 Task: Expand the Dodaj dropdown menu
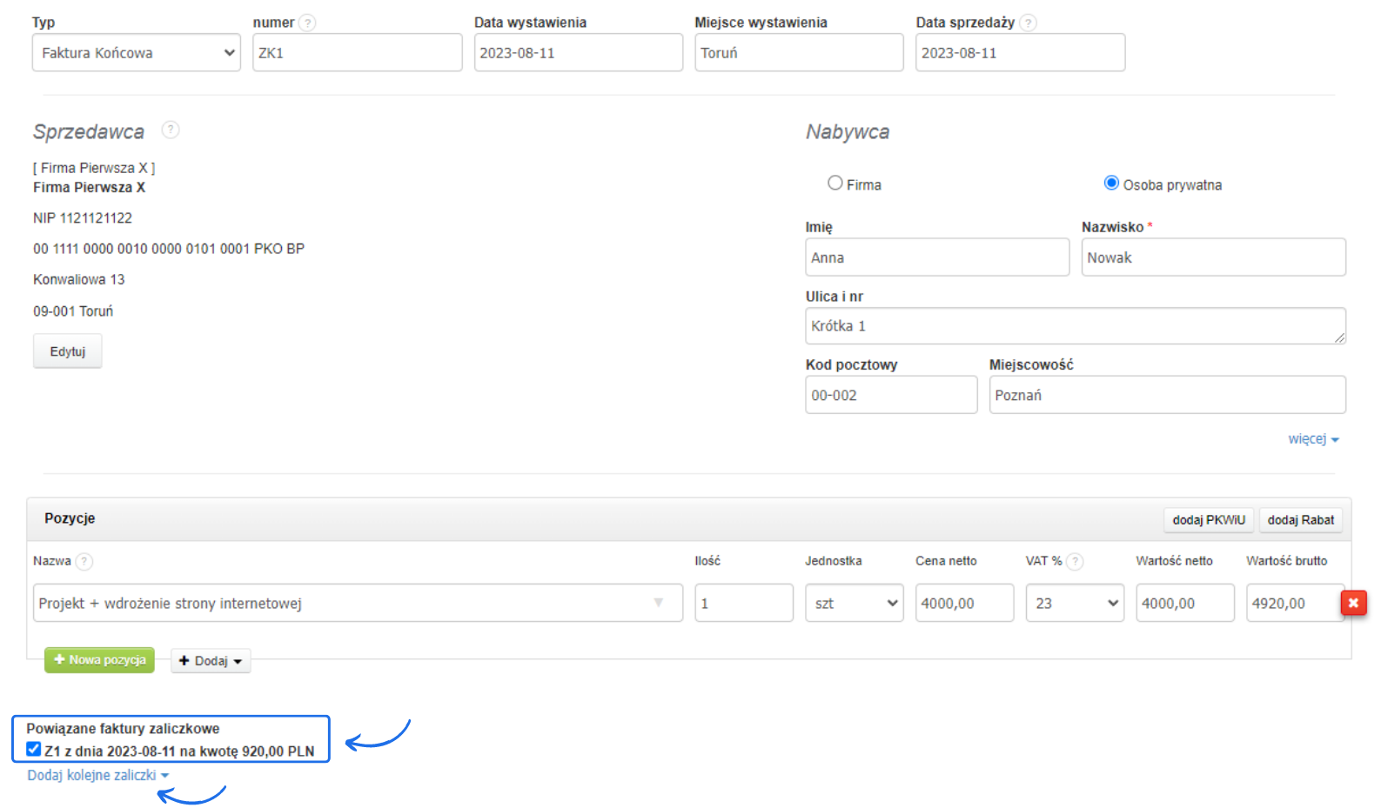click(211, 661)
